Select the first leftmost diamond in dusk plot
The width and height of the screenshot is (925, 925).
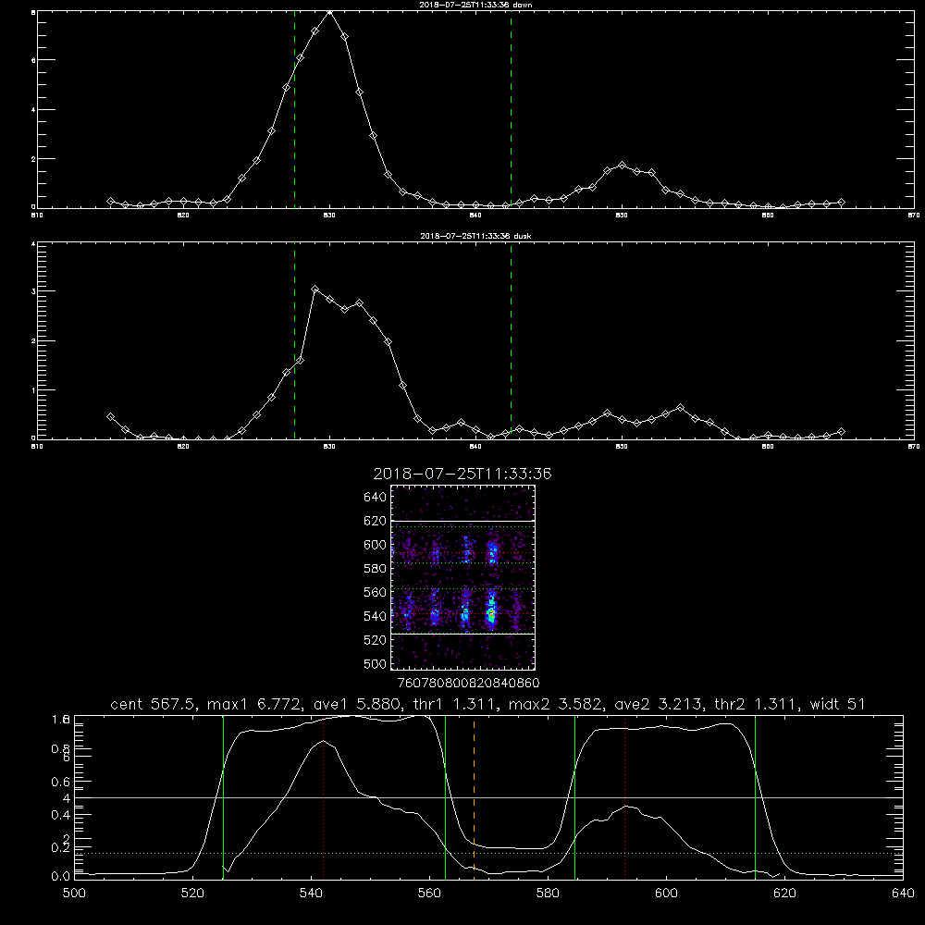pos(110,416)
